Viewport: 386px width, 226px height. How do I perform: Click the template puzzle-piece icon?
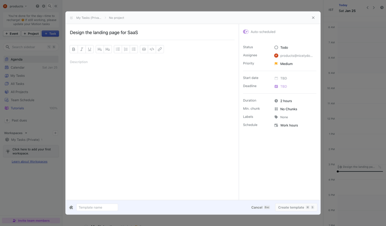71,207
